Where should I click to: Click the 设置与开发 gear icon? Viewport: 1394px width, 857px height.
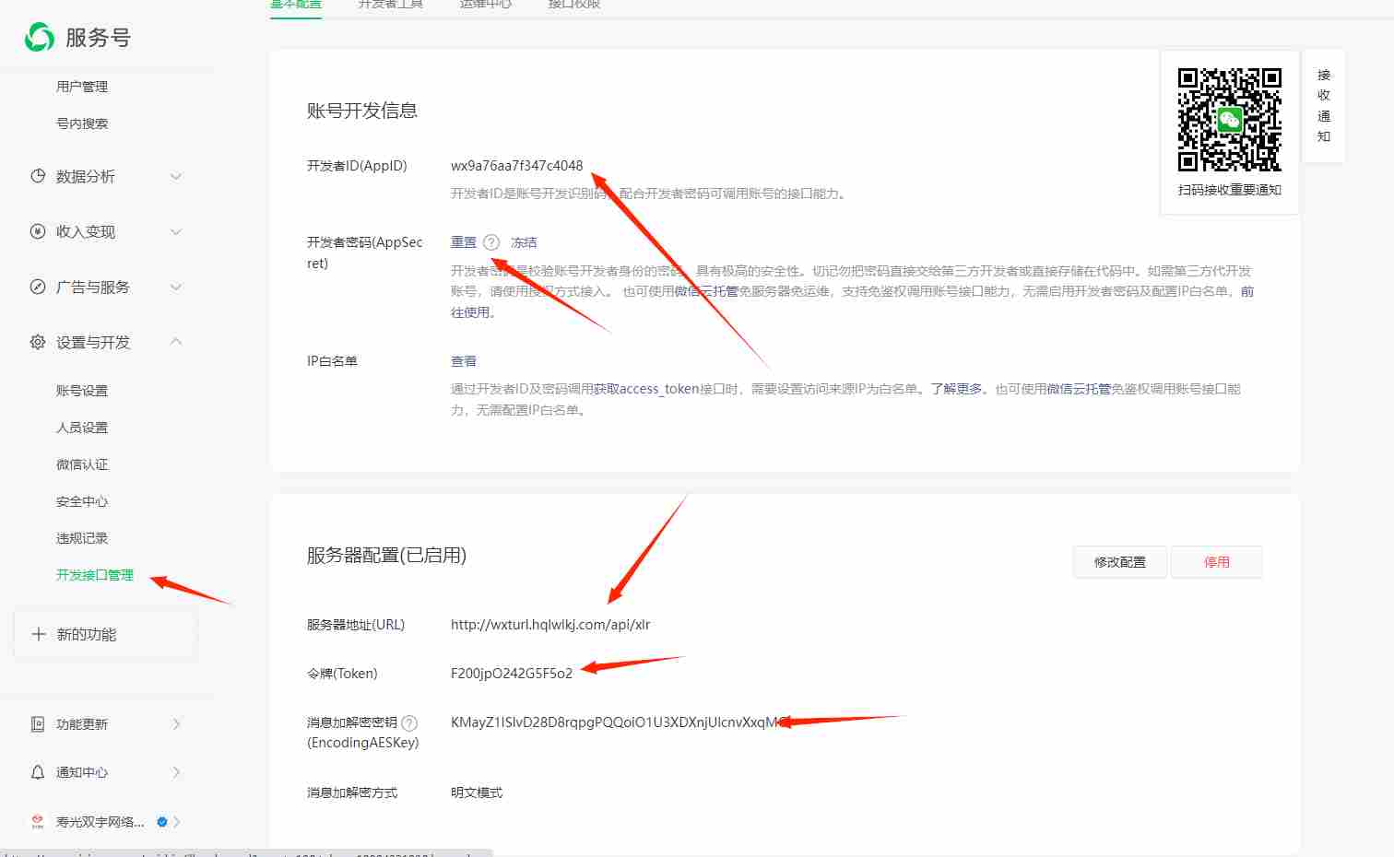tap(36, 342)
